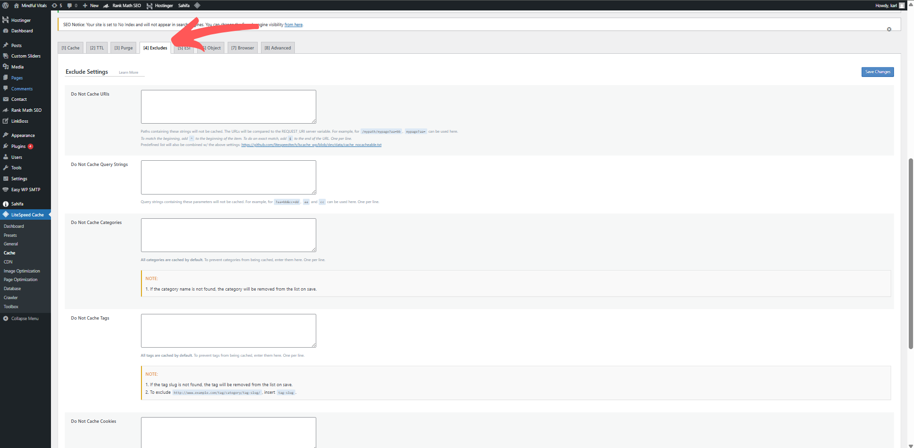Click the Tools wrench icon in sidebar

click(6, 168)
